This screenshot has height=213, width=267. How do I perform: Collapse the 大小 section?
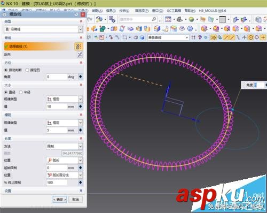pos(81,85)
